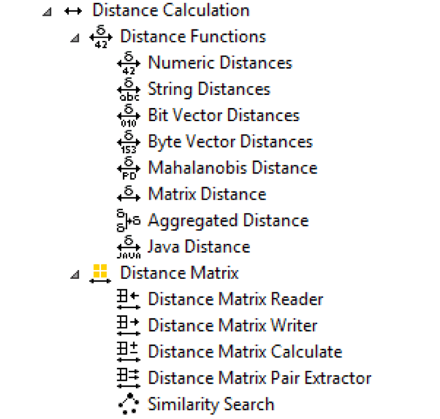Collapse the Distance Functions folder
The width and height of the screenshot is (440, 419).
[x=75, y=38]
